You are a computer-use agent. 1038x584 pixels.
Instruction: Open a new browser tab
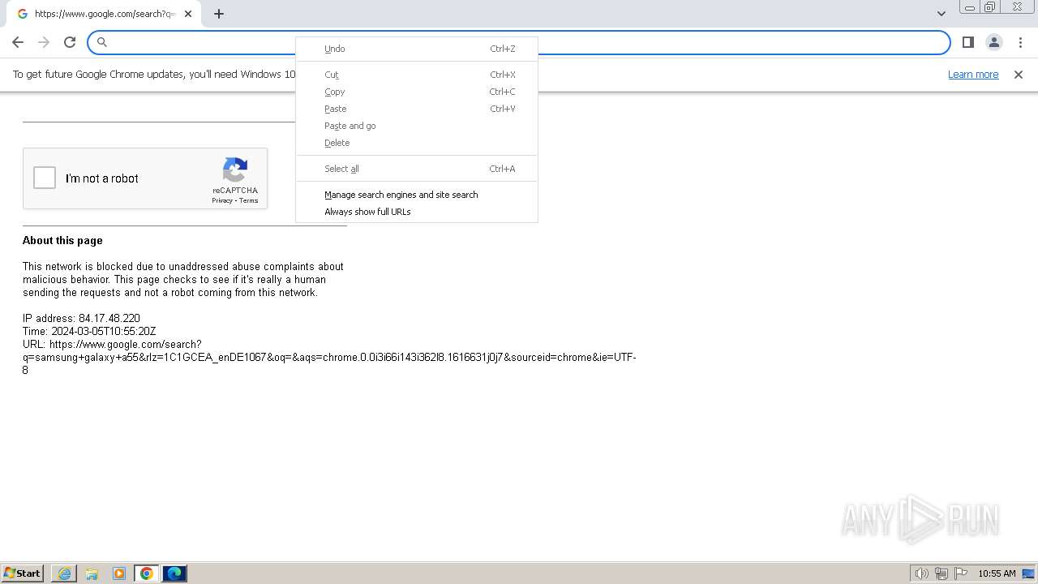(219, 14)
